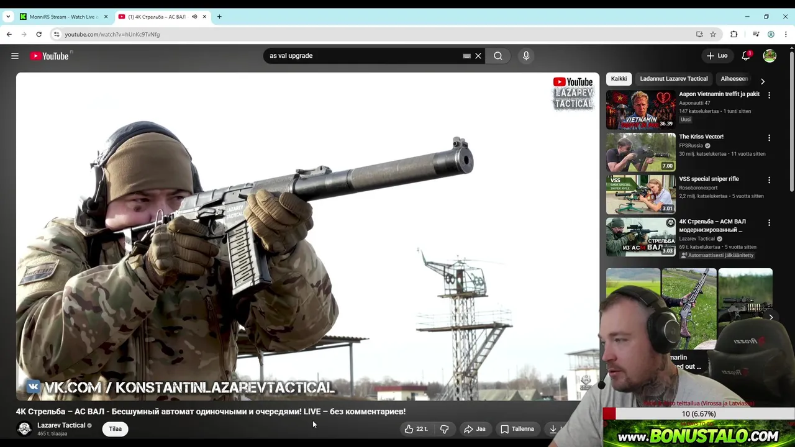
Task: Open the on-screen keyboard icon in search box
Action: (x=466, y=56)
